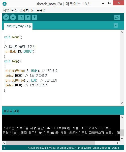Click the console horizontal scrollbar thumb

pos(50,143)
